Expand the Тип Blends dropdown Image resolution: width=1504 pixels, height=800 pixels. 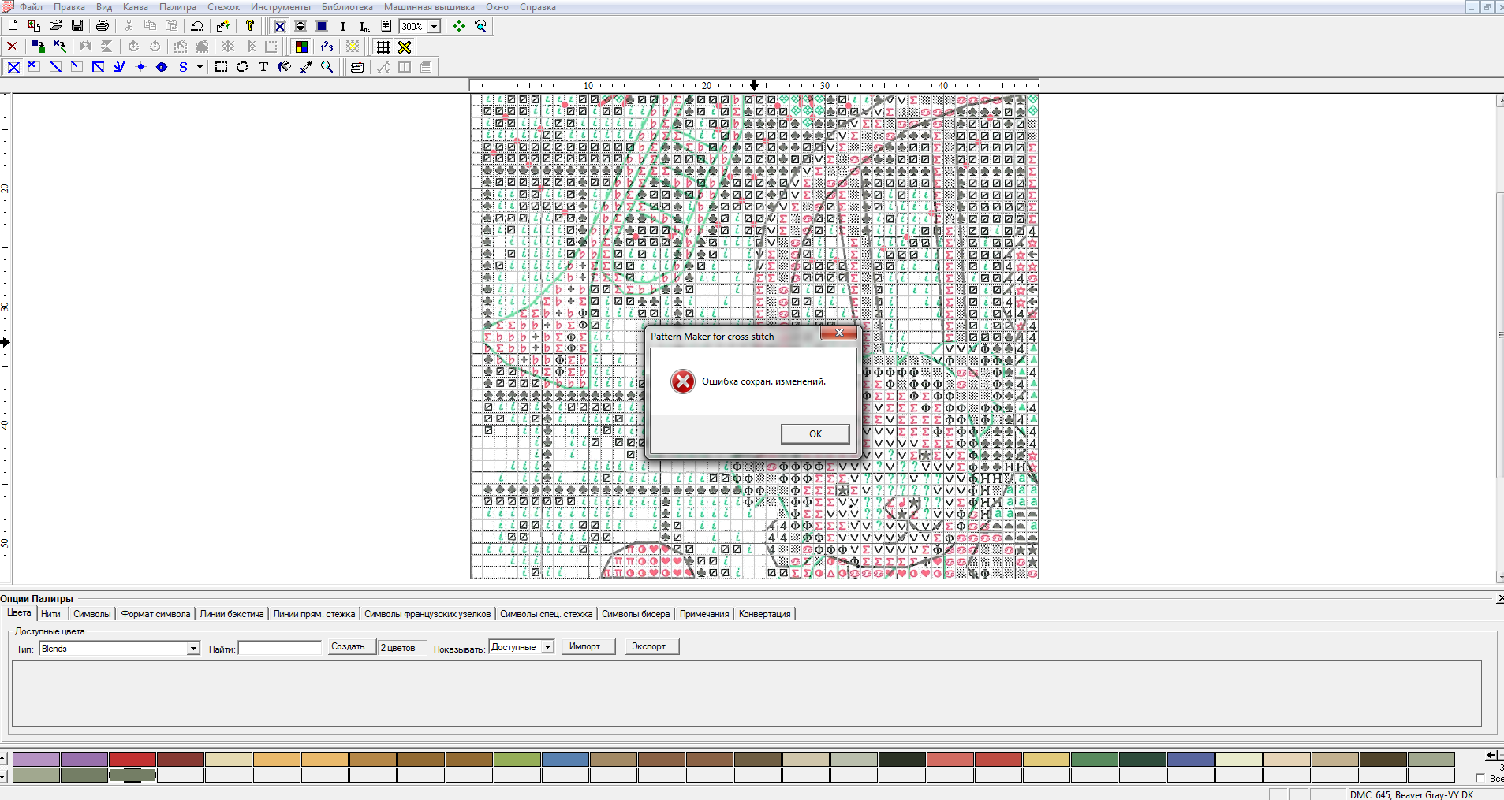[193, 648]
